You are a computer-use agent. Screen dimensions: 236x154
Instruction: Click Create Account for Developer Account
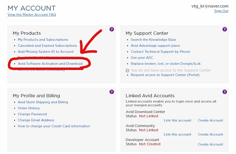[210, 144]
